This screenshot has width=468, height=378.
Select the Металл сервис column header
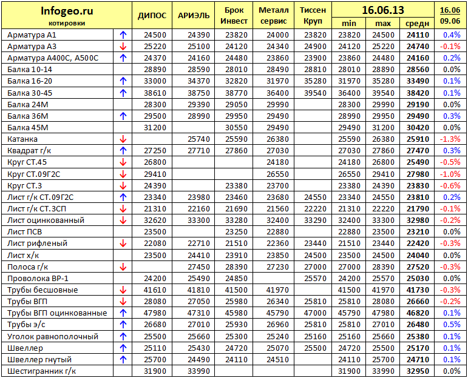pyautogui.click(x=273, y=16)
